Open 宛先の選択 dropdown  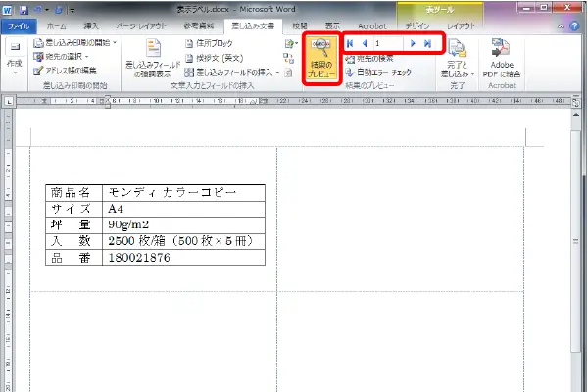click(61, 57)
